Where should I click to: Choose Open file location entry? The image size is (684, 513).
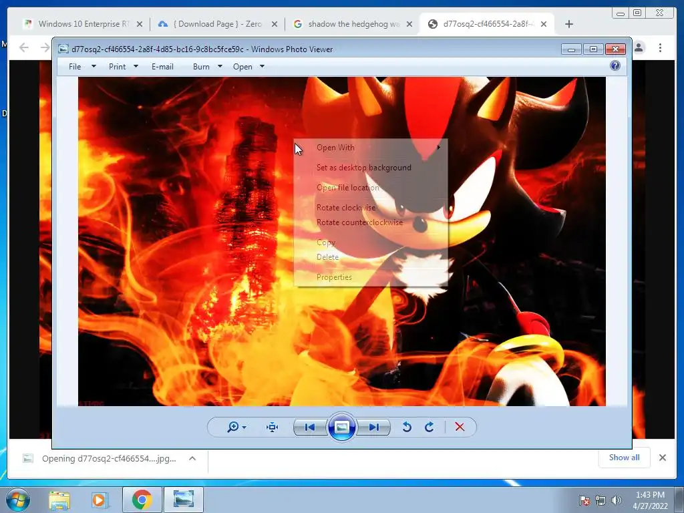coord(371,188)
